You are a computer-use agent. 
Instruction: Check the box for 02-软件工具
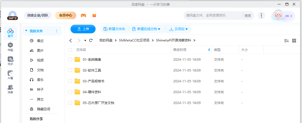point(70,70)
